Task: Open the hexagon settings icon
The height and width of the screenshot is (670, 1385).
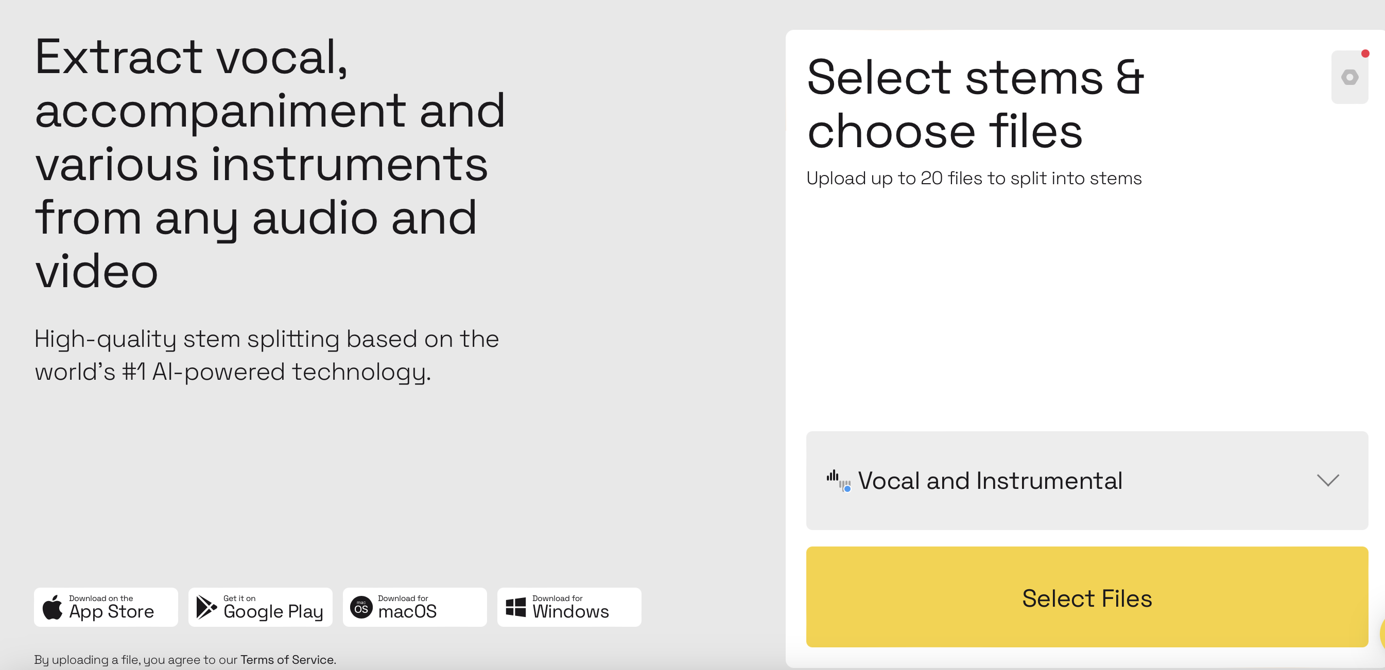Action: 1349,77
